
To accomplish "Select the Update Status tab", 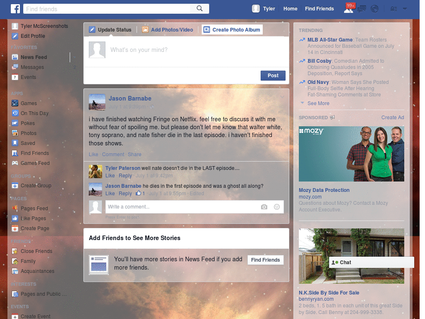I will [x=110, y=30].
